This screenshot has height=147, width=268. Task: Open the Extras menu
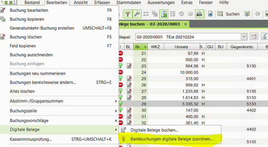(187, 3)
